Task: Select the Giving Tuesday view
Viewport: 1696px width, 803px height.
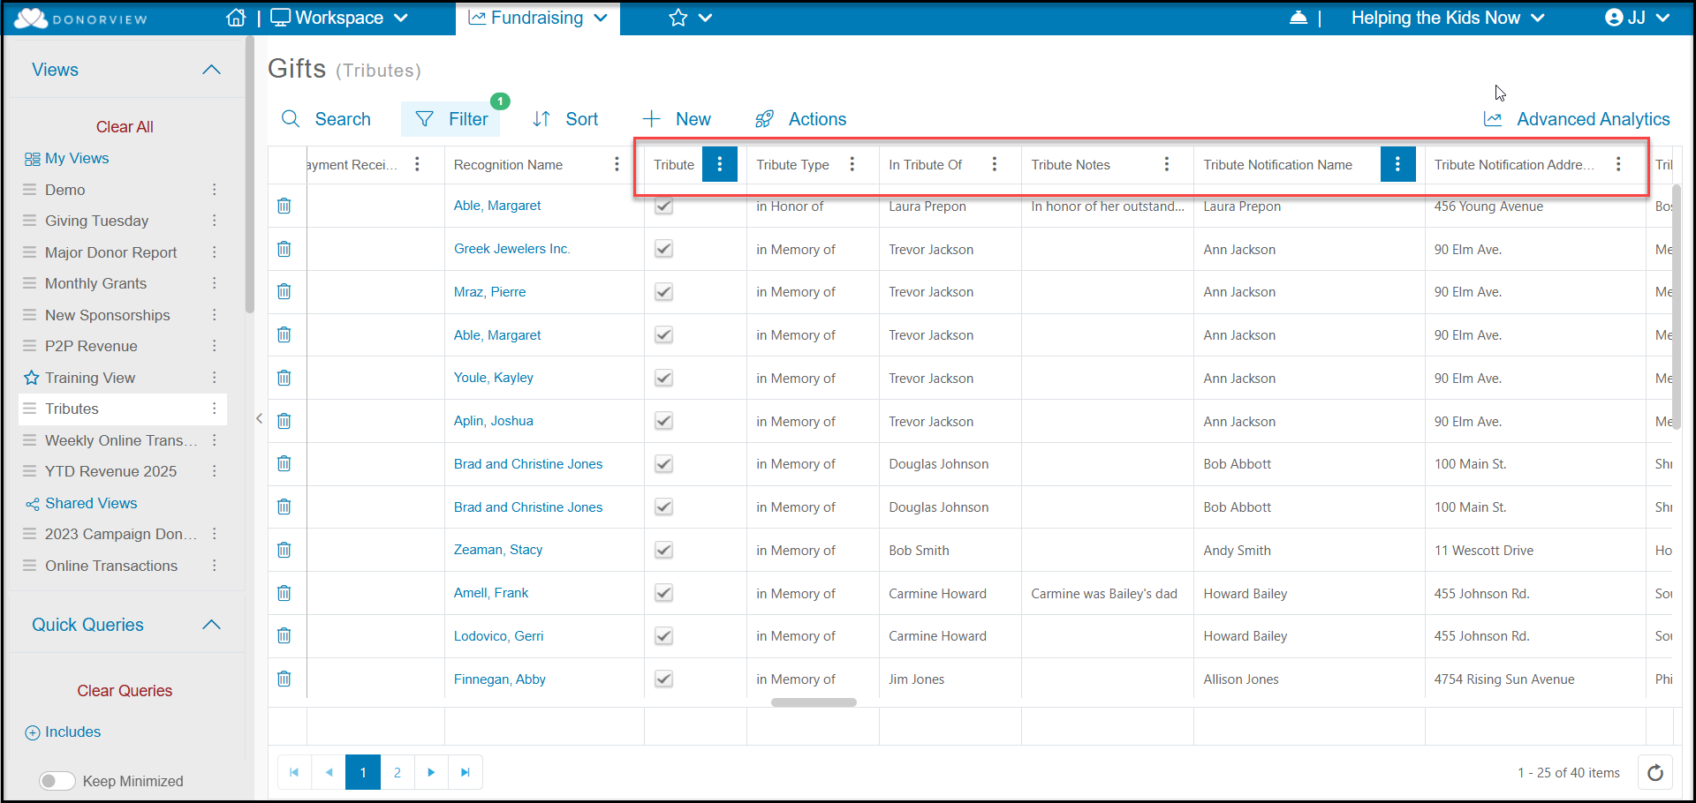Action: pyautogui.click(x=96, y=221)
